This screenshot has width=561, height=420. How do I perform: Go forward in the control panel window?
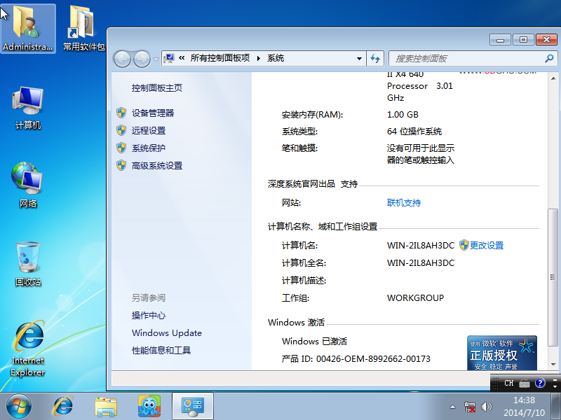[x=142, y=59]
